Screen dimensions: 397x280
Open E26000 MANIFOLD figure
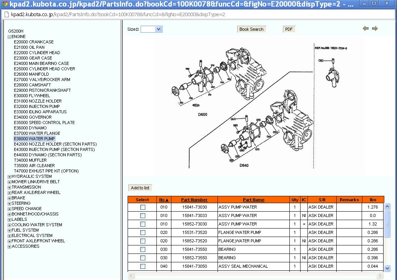[32, 74]
